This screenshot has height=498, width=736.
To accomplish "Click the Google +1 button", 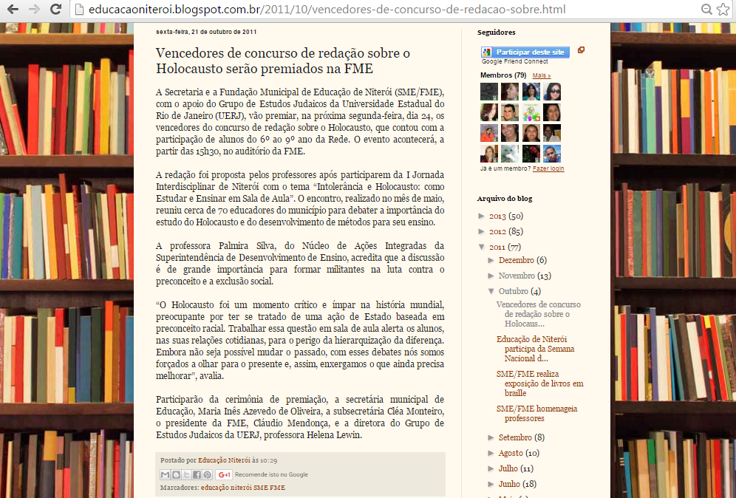I will click(x=224, y=474).
